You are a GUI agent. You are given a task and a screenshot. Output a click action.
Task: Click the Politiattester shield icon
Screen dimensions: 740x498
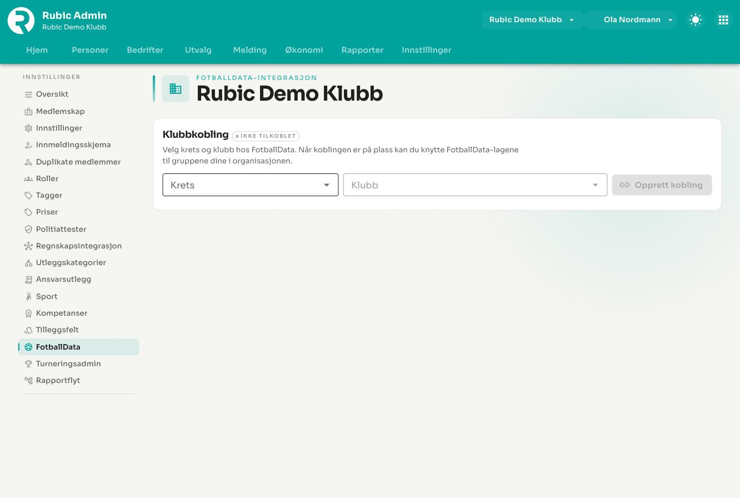coord(28,229)
